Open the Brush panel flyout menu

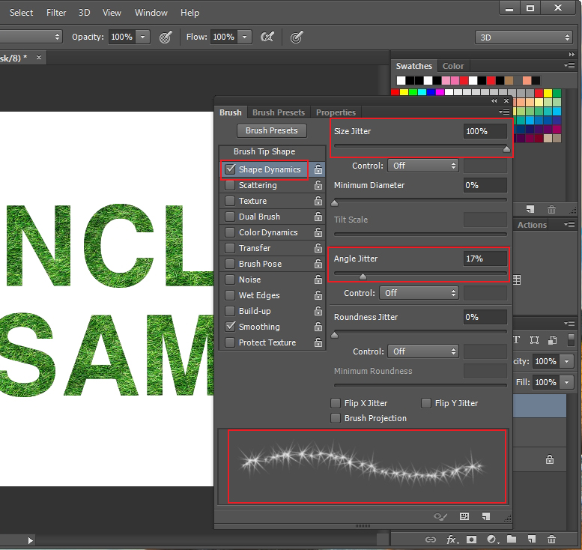tap(504, 112)
